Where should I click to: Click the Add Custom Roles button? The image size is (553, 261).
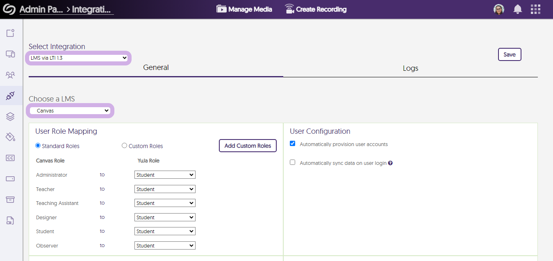pos(248,146)
